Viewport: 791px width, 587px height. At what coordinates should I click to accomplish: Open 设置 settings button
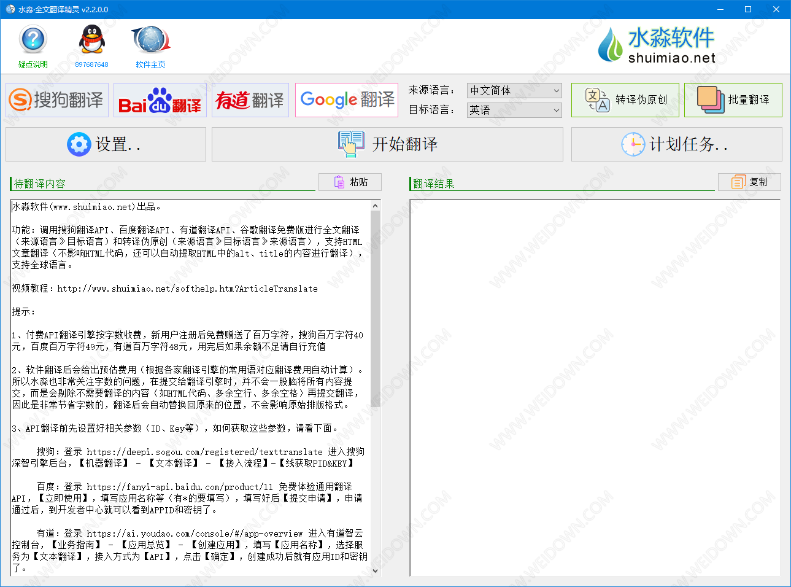(x=106, y=144)
